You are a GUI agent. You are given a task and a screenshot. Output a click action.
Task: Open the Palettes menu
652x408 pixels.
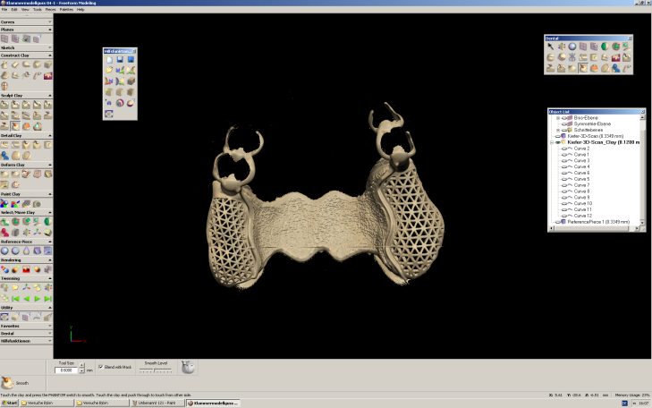[66, 9]
